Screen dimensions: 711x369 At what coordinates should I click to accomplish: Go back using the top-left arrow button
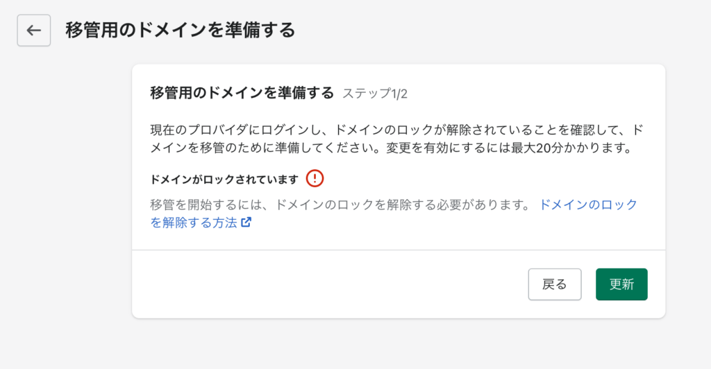(34, 31)
